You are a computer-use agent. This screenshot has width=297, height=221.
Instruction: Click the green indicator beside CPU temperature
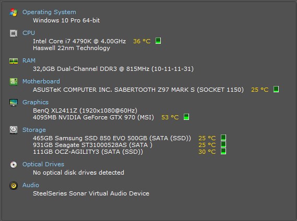click(x=158, y=41)
